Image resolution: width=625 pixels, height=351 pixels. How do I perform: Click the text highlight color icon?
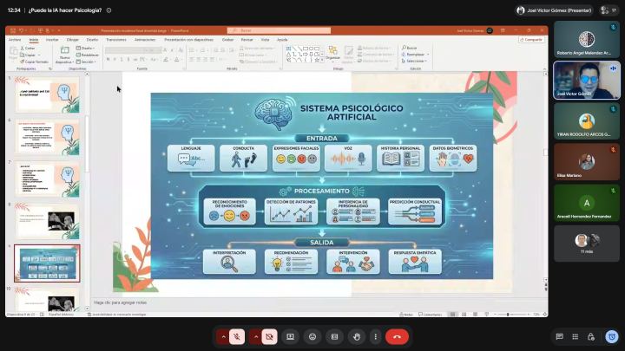click(x=166, y=60)
